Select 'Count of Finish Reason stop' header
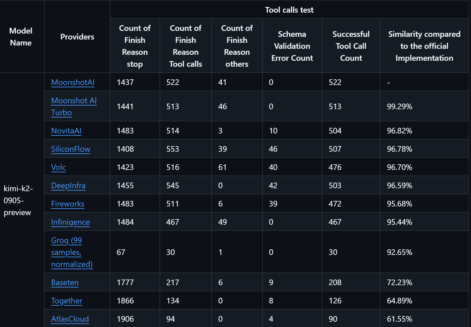Viewport: 471px width, 327px height. (135, 46)
